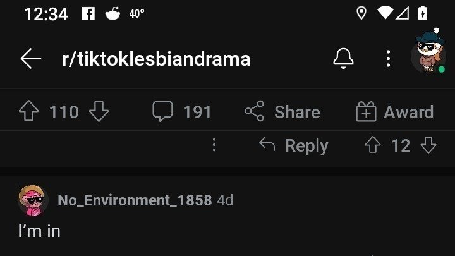Open r/tiktoklesbiandrama subreddit title
The height and width of the screenshot is (256, 455).
click(x=156, y=59)
